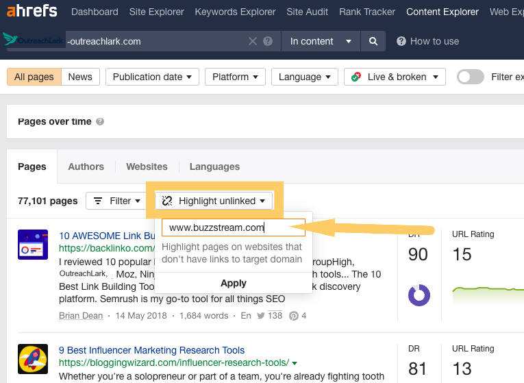Screen dimensions: 524x383
Task: Open Site Audit in top navigation
Action: pyautogui.click(x=307, y=12)
